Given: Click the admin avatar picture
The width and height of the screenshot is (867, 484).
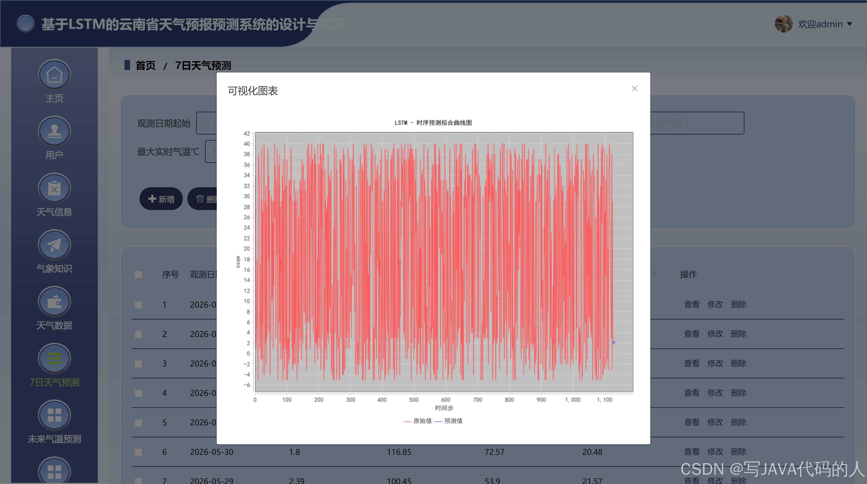Looking at the screenshot, I should (x=784, y=24).
